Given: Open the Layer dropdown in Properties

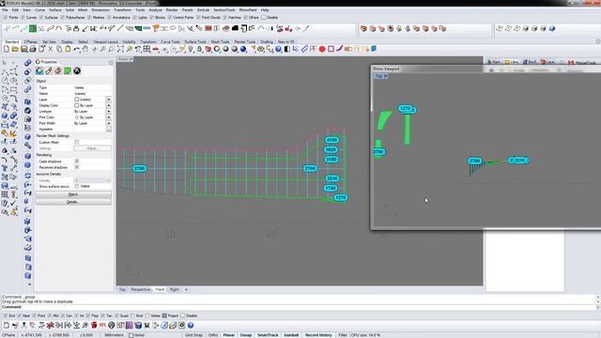Looking at the screenshot, I should [109, 100].
